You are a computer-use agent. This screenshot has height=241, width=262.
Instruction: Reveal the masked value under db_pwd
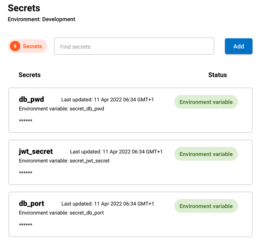[25, 121]
